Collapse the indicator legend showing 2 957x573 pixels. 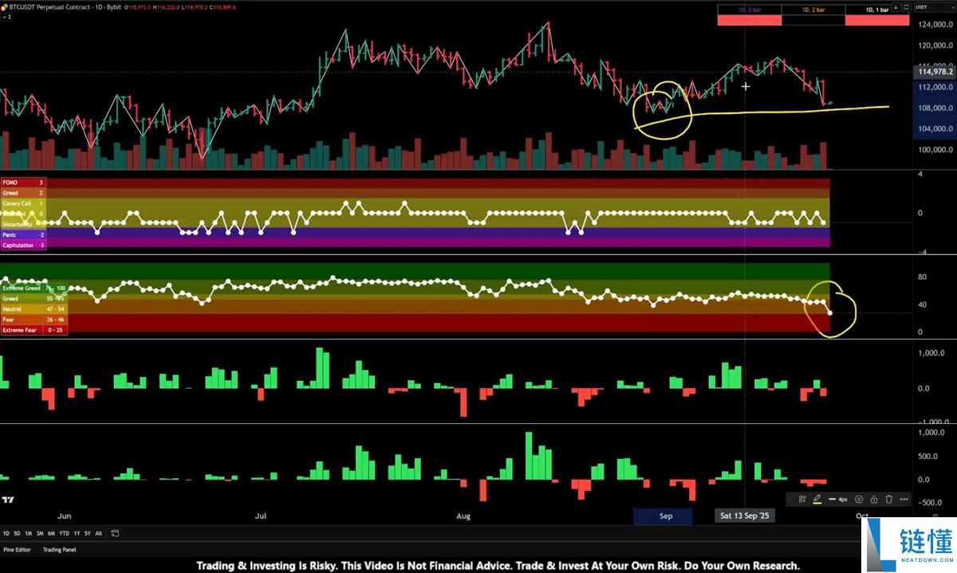click(x=6, y=15)
